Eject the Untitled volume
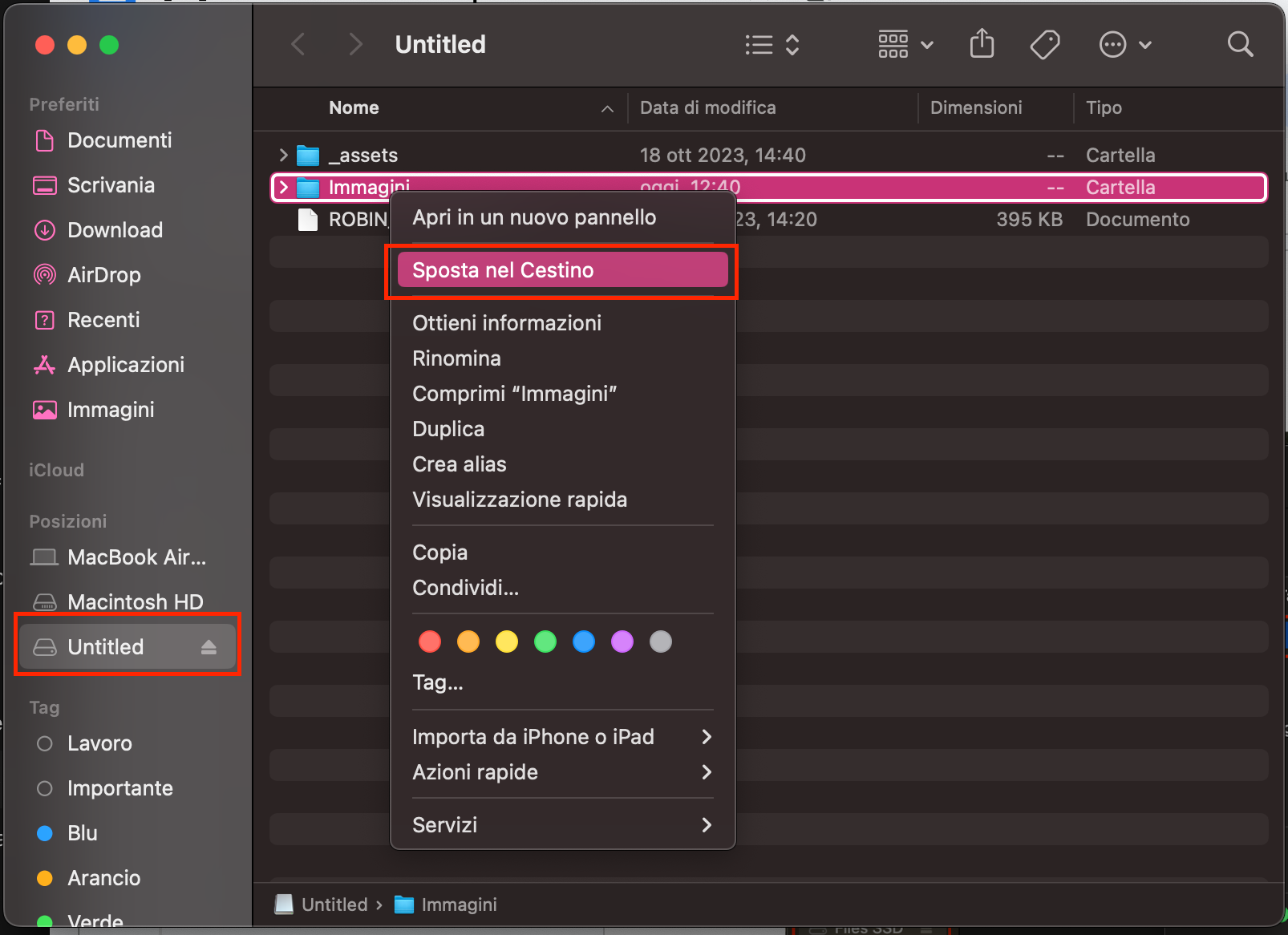The width and height of the screenshot is (1288, 935). (x=209, y=646)
